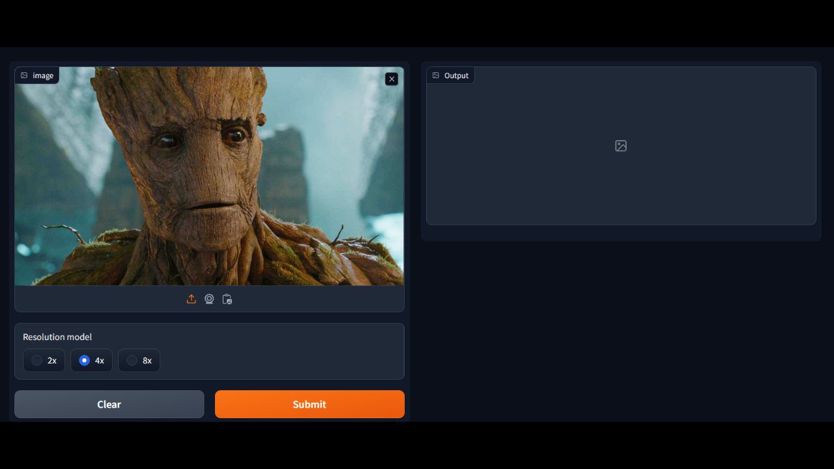Select the 4x resolution model
Image resolution: width=834 pixels, height=469 pixels.
(x=92, y=360)
